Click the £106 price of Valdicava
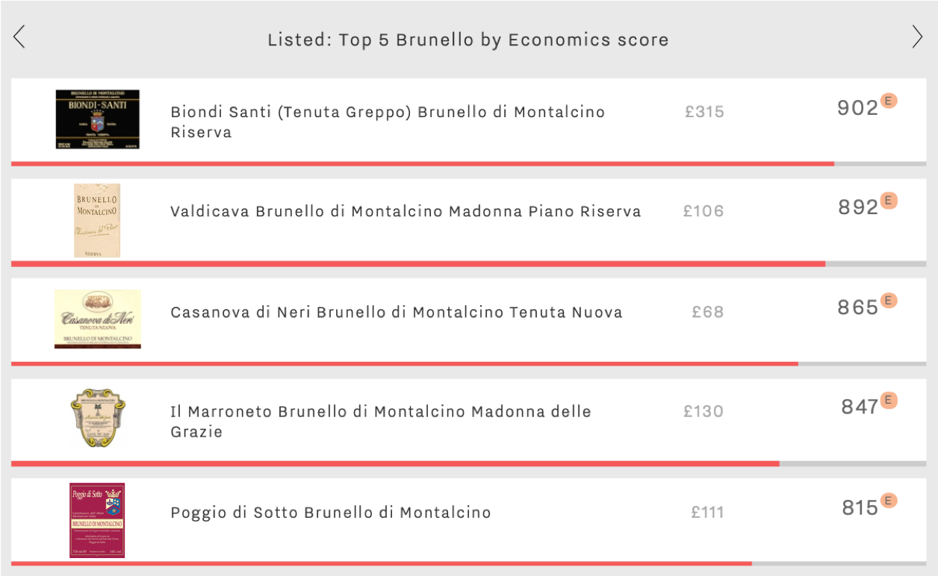The height and width of the screenshot is (576, 938). coord(703,211)
